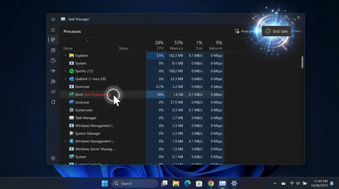Sort by Disk column header
The height and width of the screenshot is (189, 339).
coord(199,48)
